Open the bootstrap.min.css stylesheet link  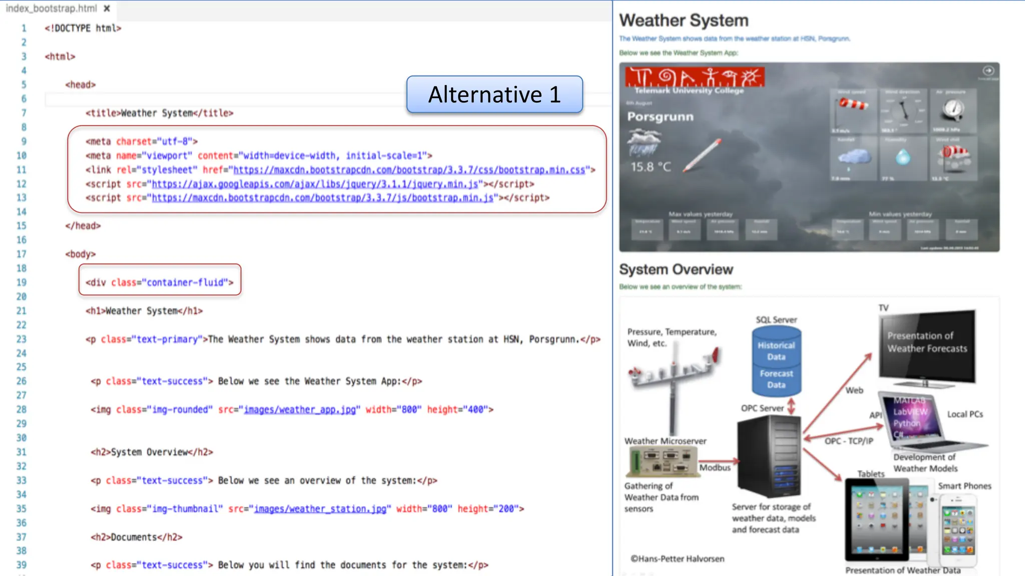coord(409,170)
